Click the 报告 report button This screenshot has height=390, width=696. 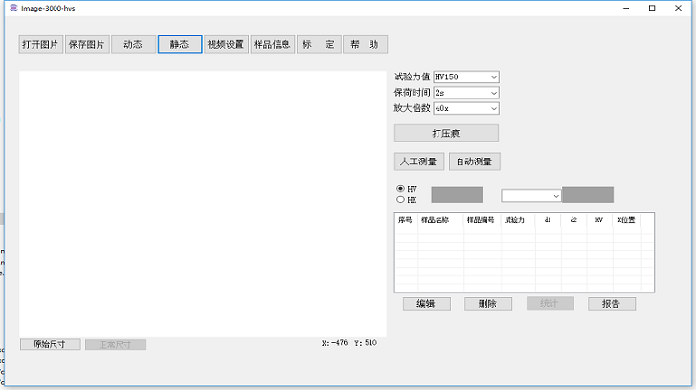[x=611, y=304]
